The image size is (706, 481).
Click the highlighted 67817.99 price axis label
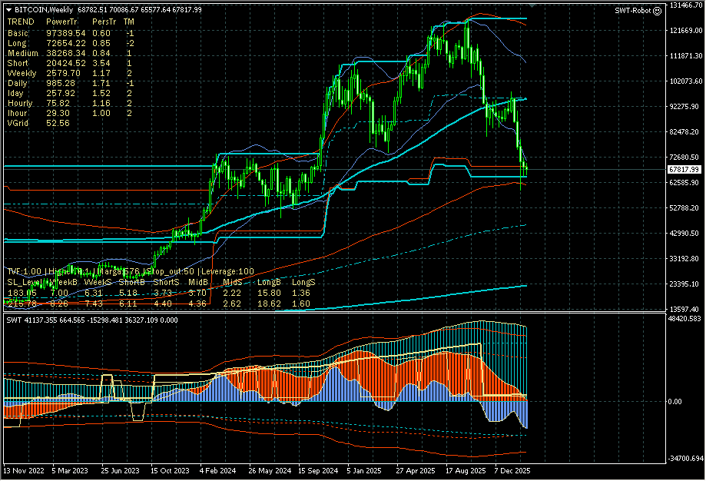(684, 169)
